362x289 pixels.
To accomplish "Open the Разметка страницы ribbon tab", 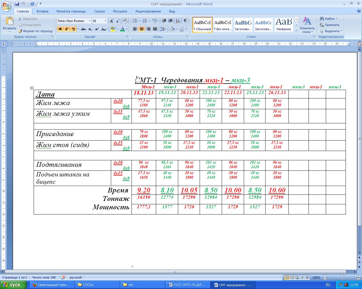I will [x=71, y=11].
